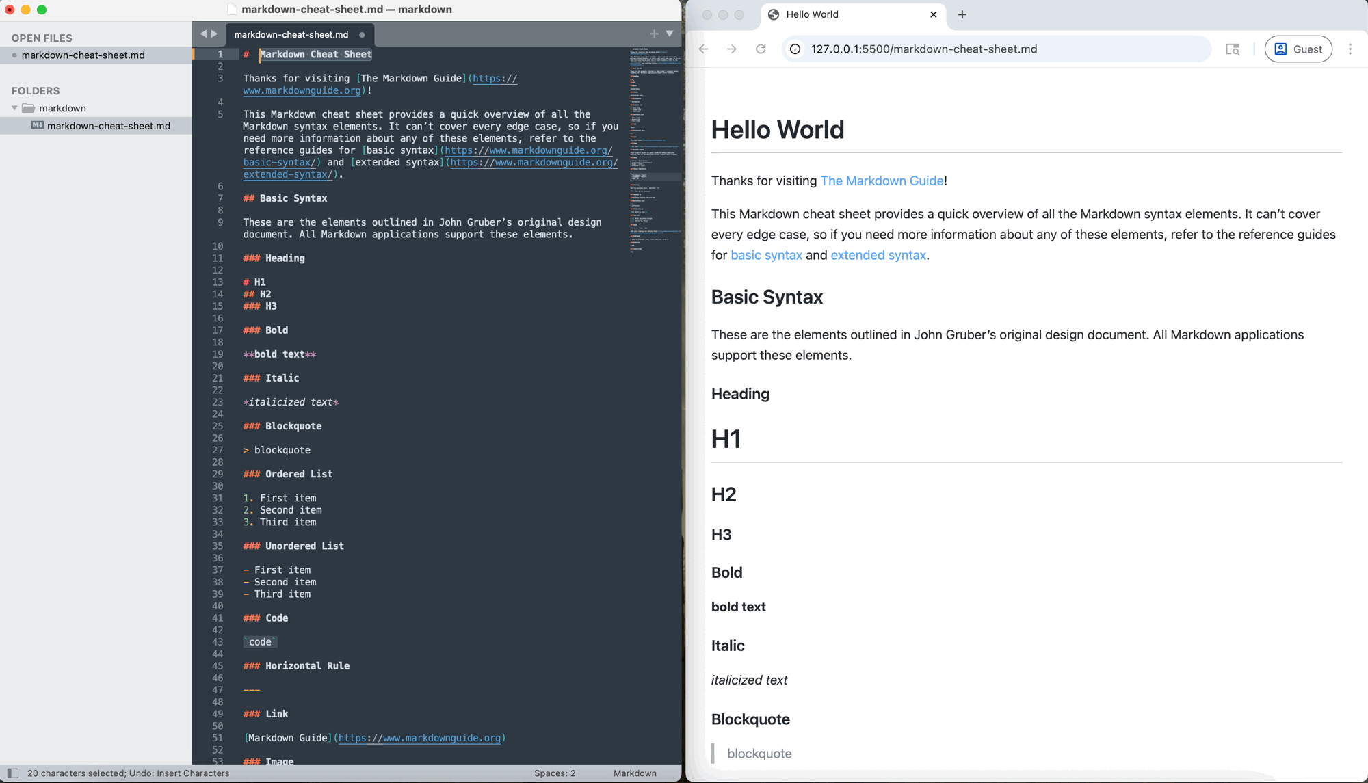This screenshot has height=783, width=1368.
Task: Reload the page in the browser
Action: coord(761,49)
